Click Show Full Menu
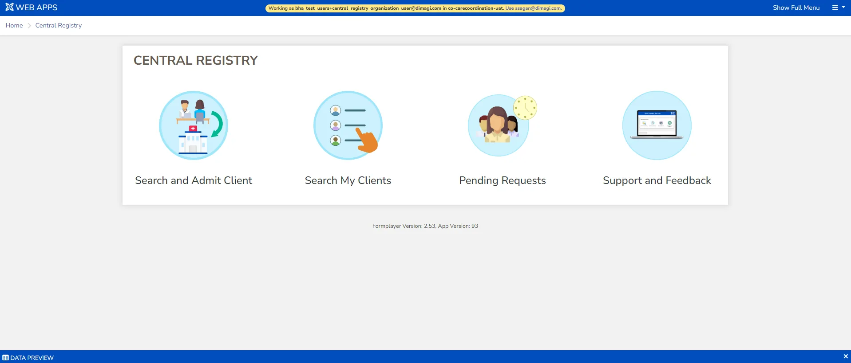Viewport: 851px width, 363px height. (x=796, y=8)
